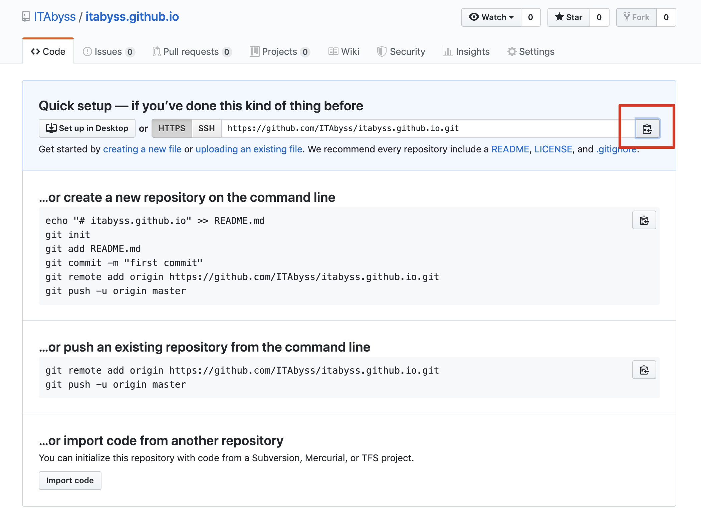Viewport: 701px width, 516px height.
Task: Click the Fork button
Action: [x=637, y=17]
